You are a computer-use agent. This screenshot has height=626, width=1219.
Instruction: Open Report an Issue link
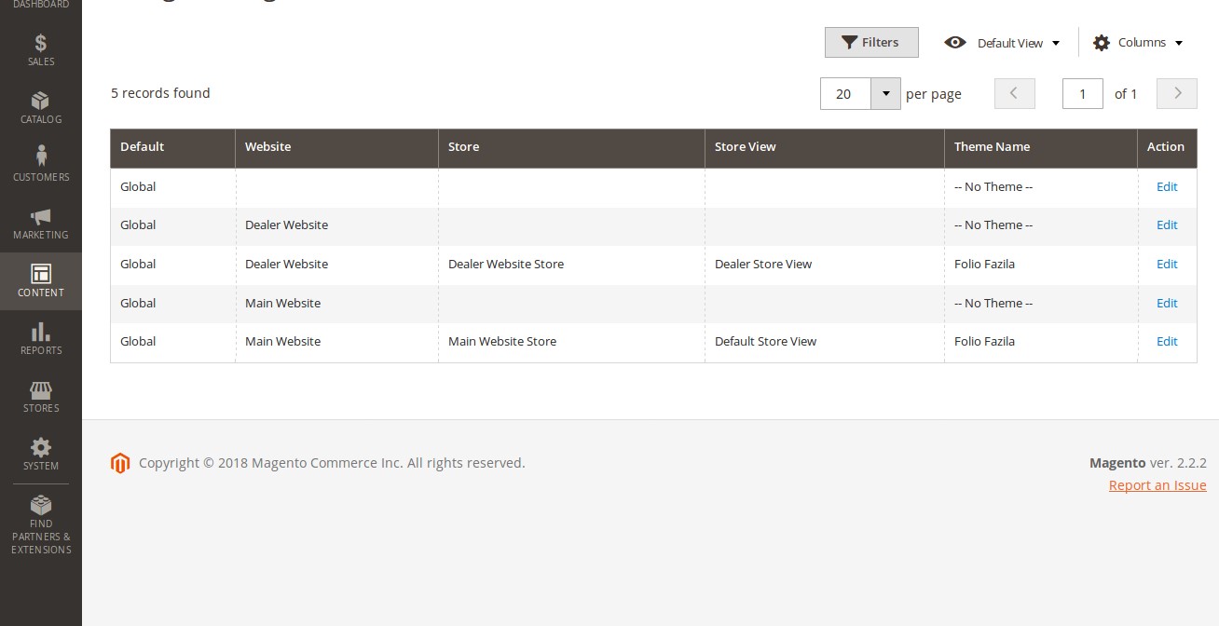click(1157, 484)
